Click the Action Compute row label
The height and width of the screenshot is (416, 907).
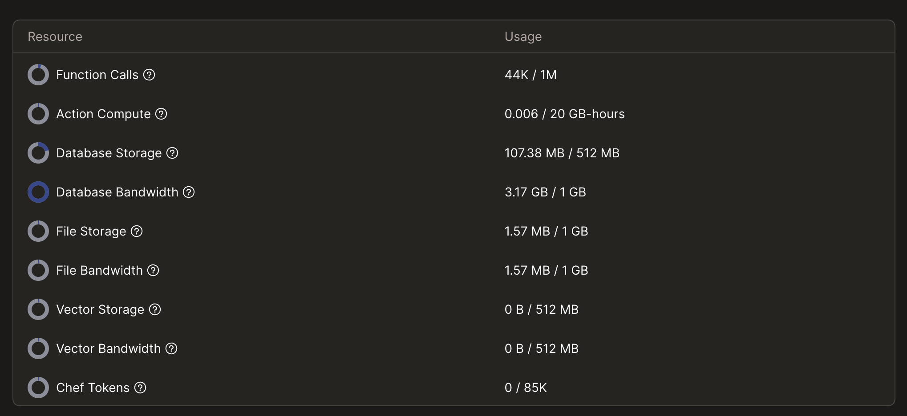point(103,114)
